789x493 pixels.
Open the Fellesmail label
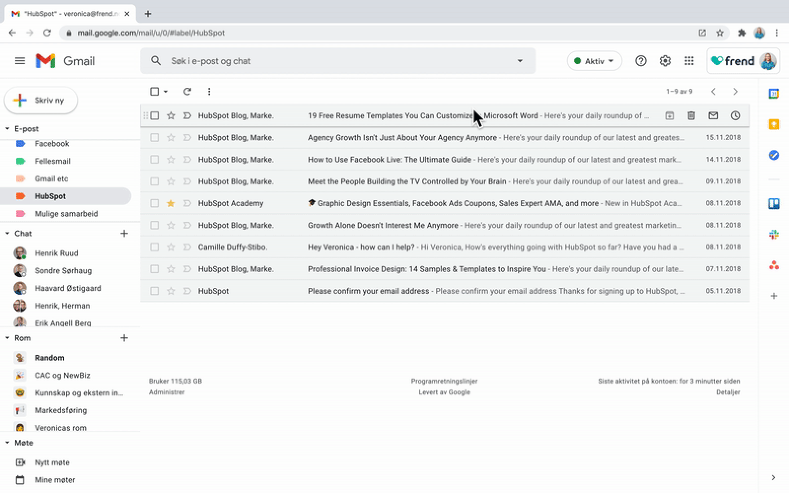(53, 161)
